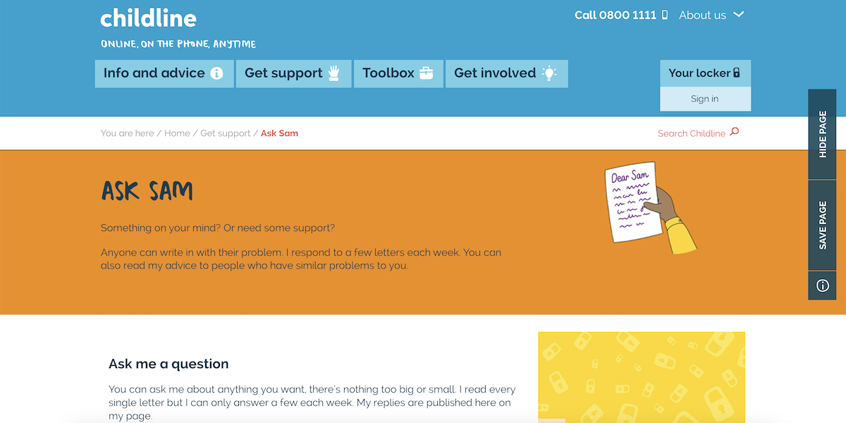Click the lightbulb icon on Get involved
The width and height of the screenshot is (846, 423).
[x=550, y=73]
